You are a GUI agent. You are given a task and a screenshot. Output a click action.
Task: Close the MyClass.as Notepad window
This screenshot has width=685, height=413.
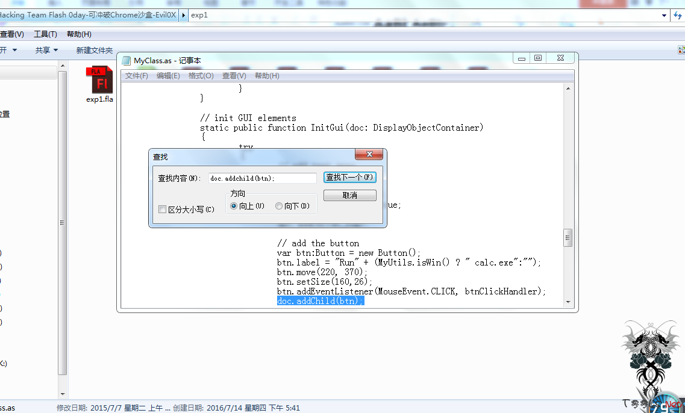click(560, 58)
